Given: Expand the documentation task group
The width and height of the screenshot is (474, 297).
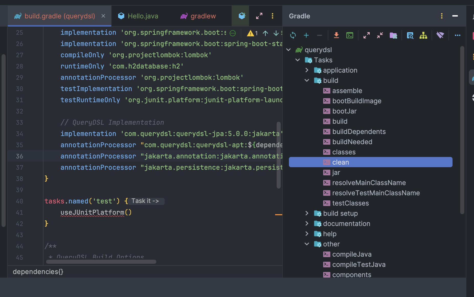Looking at the screenshot, I should [x=307, y=223].
